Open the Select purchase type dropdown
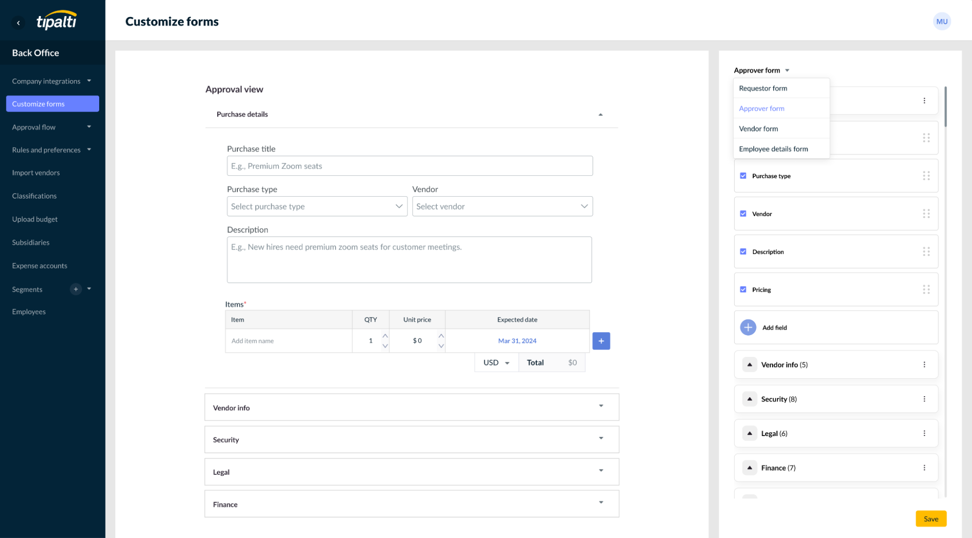The image size is (972, 538). [x=317, y=206]
